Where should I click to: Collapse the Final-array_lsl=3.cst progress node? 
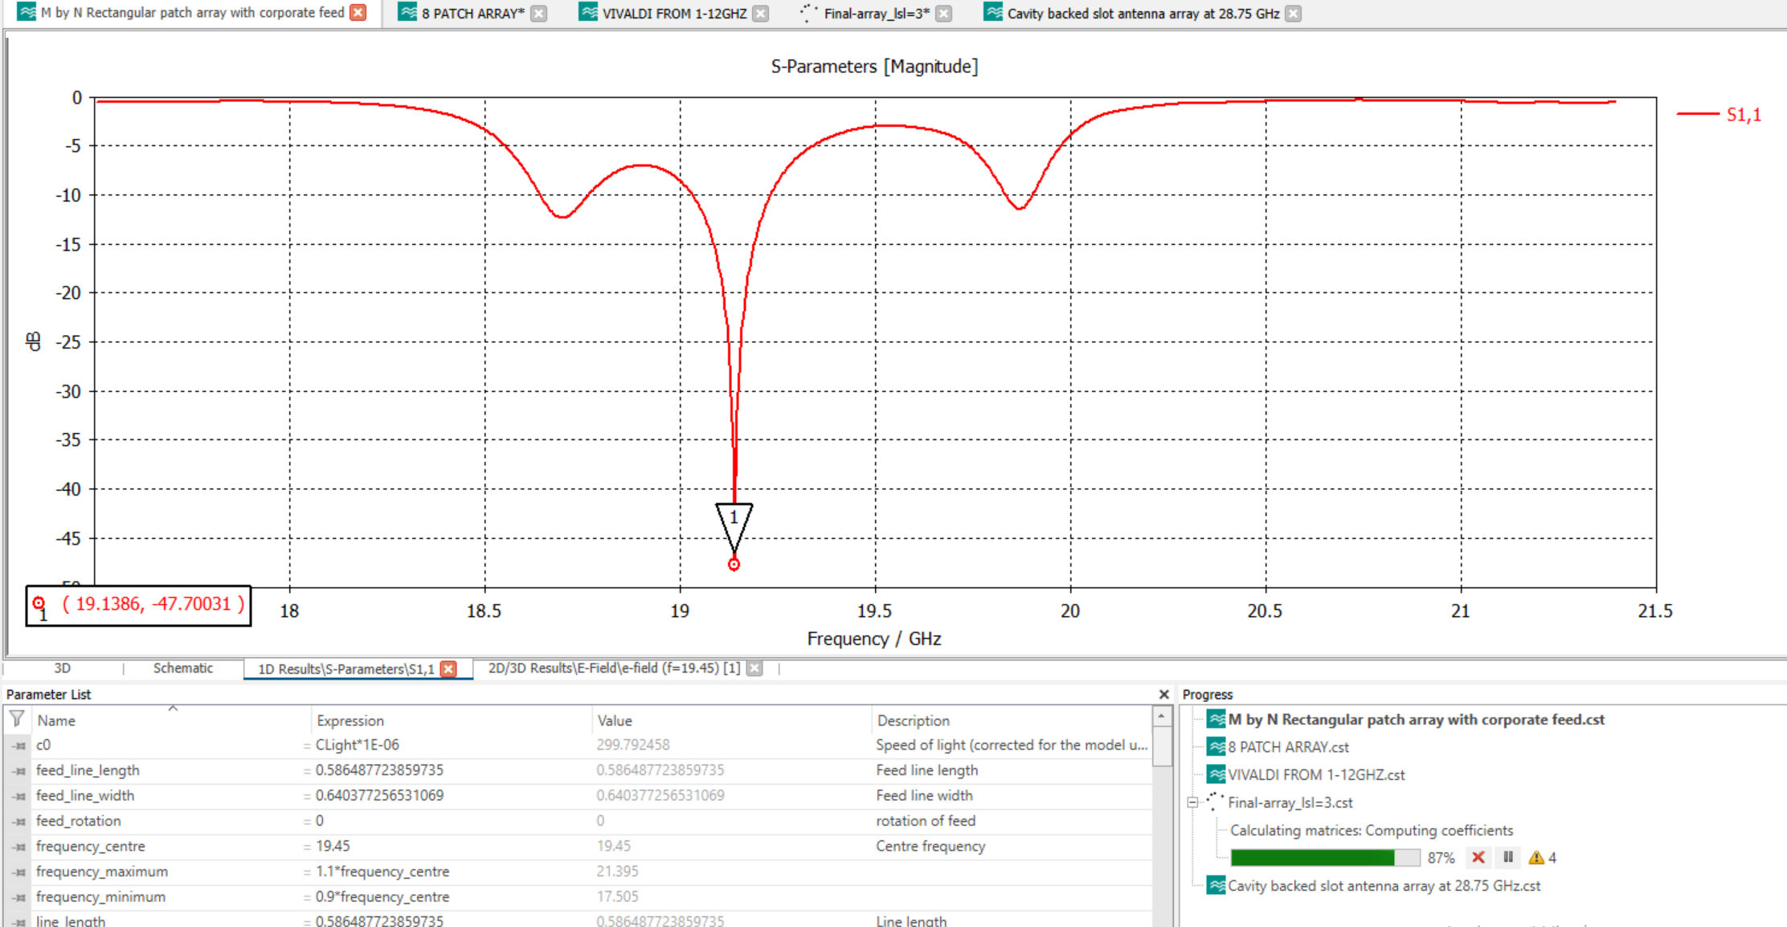pyautogui.click(x=1193, y=802)
